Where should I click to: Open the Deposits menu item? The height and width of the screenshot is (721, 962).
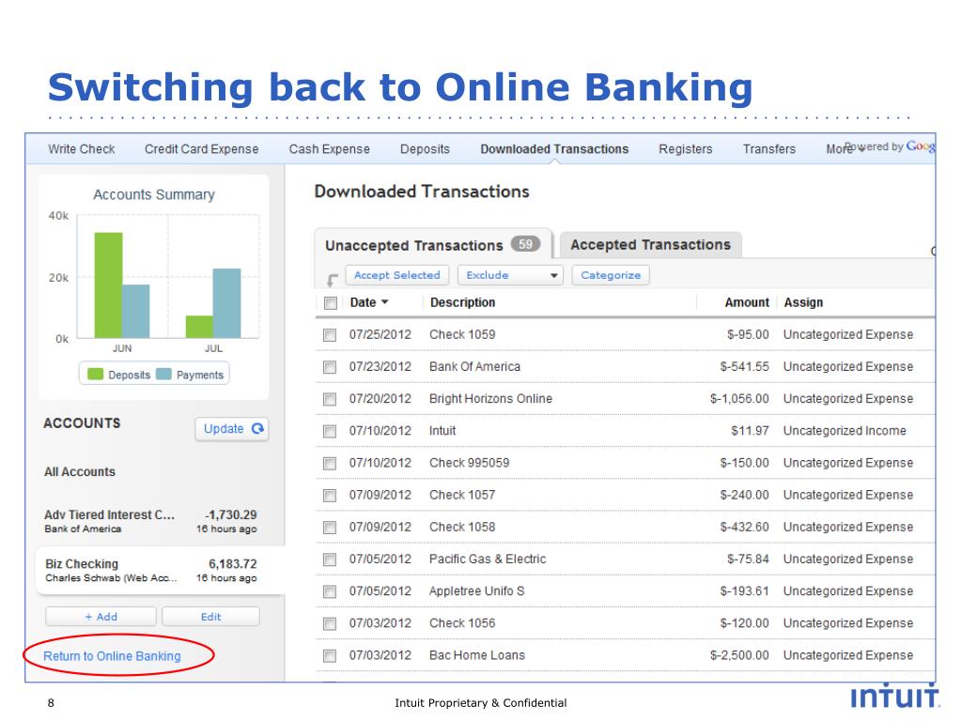(x=425, y=149)
